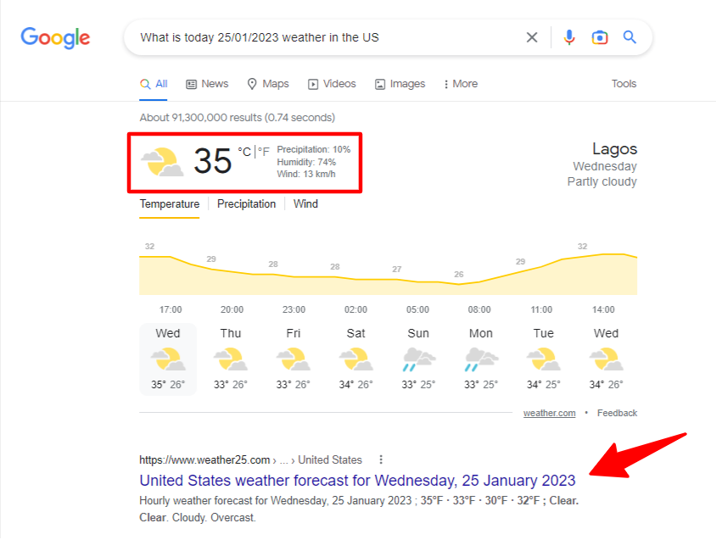Screen dimensions: 716x540
Task: Open search Tools options
Action: pos(624,83)
